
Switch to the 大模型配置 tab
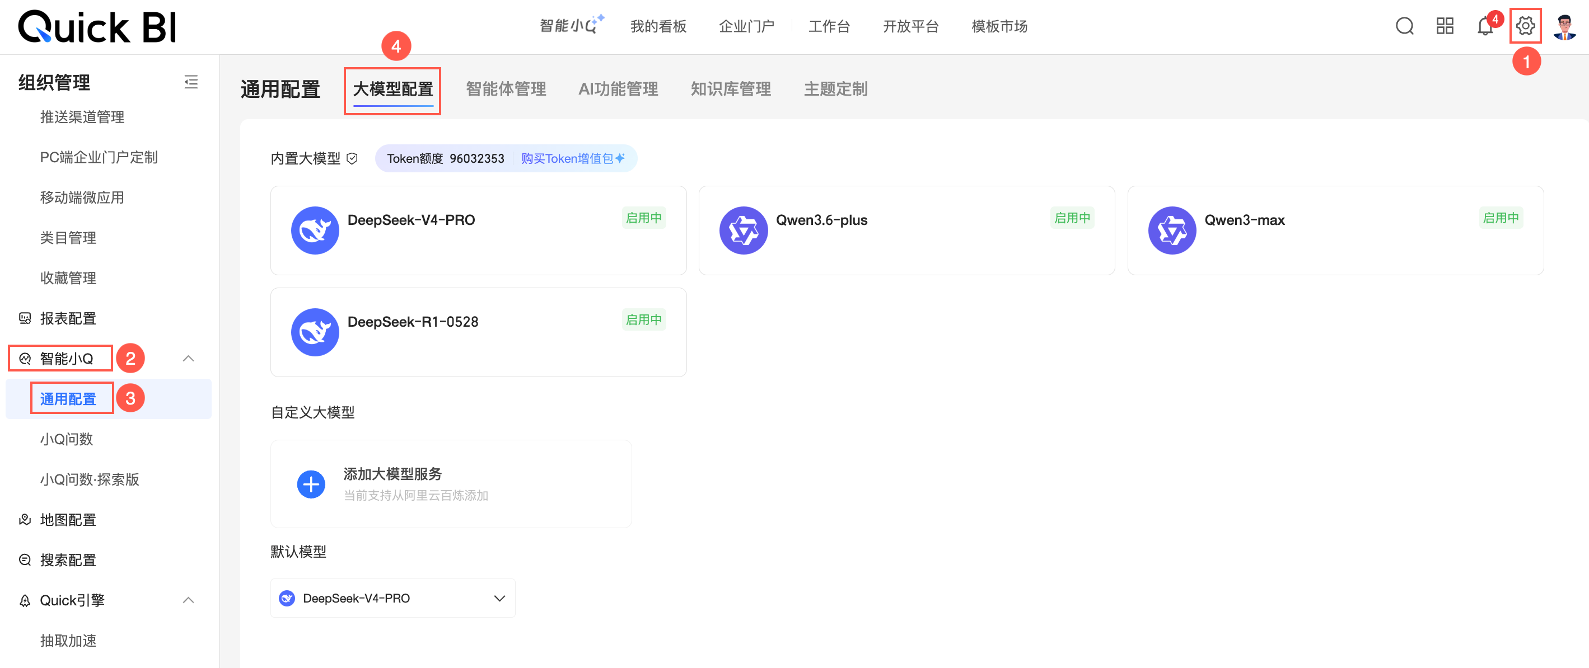click(x=393, y=90)
